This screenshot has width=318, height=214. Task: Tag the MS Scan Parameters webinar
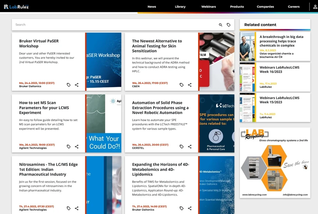click(68, 146)
